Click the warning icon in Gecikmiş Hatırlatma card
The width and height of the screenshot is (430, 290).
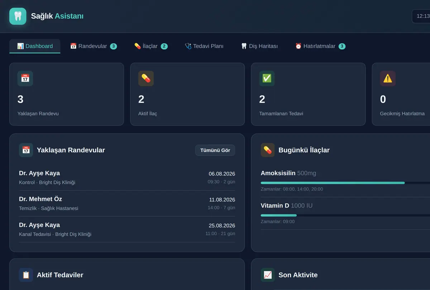click(388, 78)
